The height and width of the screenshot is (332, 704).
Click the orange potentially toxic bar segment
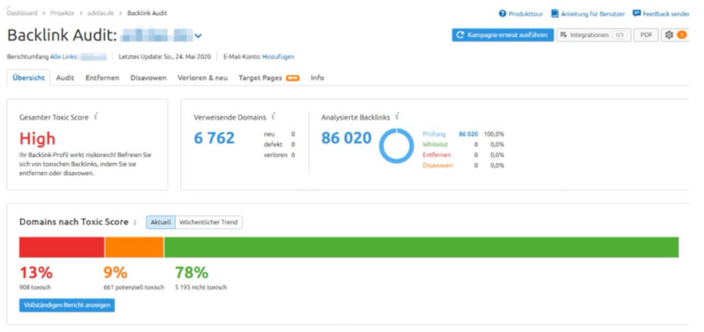(x=134, y=247)
